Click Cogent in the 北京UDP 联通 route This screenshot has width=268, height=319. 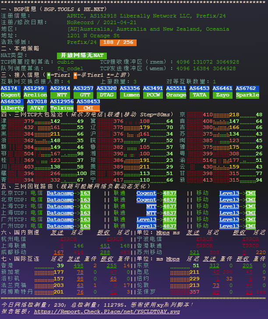coord(146,200)
